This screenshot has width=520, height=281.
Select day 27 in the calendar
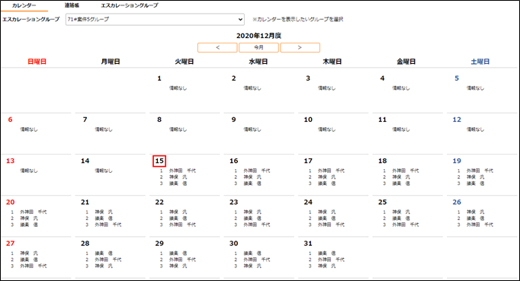click(x=10, y=243)
